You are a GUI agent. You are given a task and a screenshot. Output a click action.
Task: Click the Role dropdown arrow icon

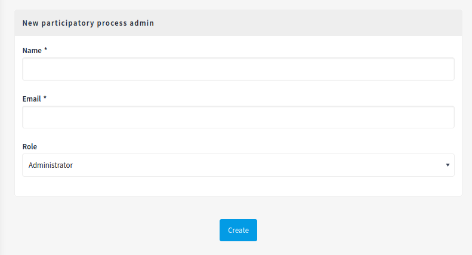pyautogui.click(x=448, y=165)
